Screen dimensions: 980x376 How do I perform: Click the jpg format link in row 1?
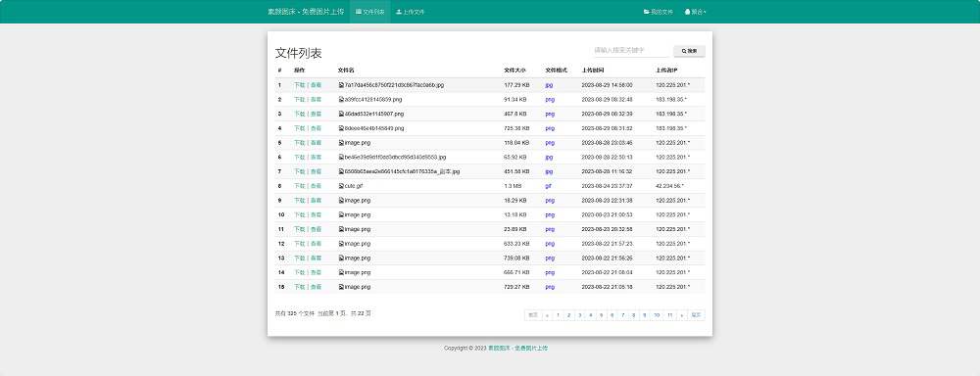click(x=549, y=85)
